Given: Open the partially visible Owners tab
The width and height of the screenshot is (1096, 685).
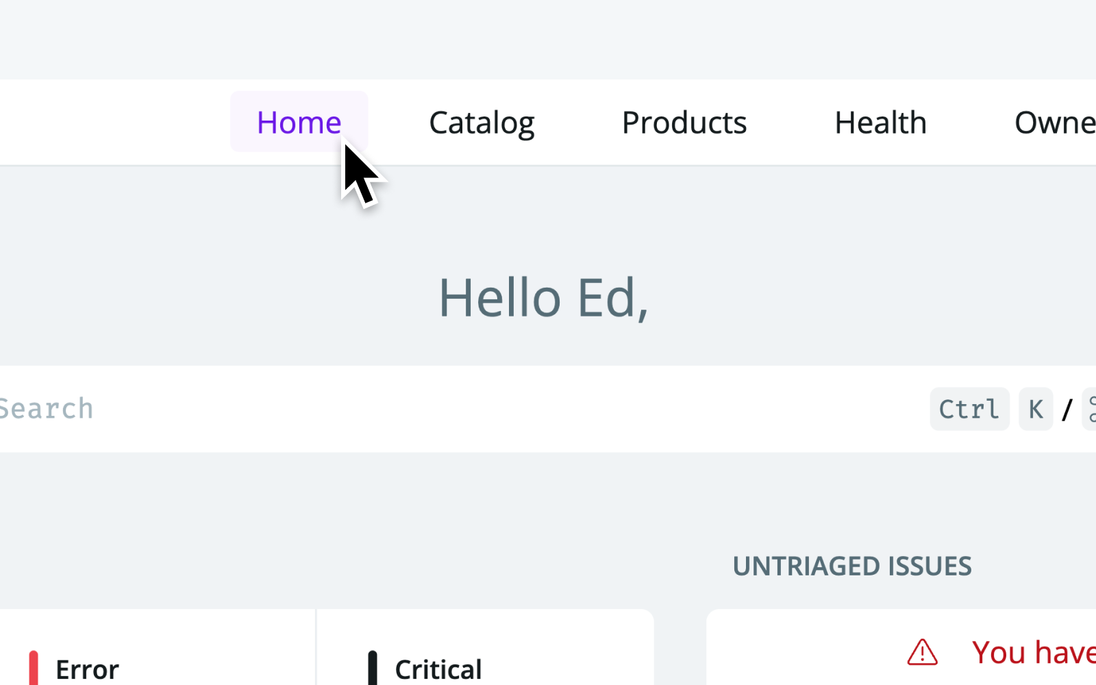Looking at the screenshot, I should click(1055, 123).
